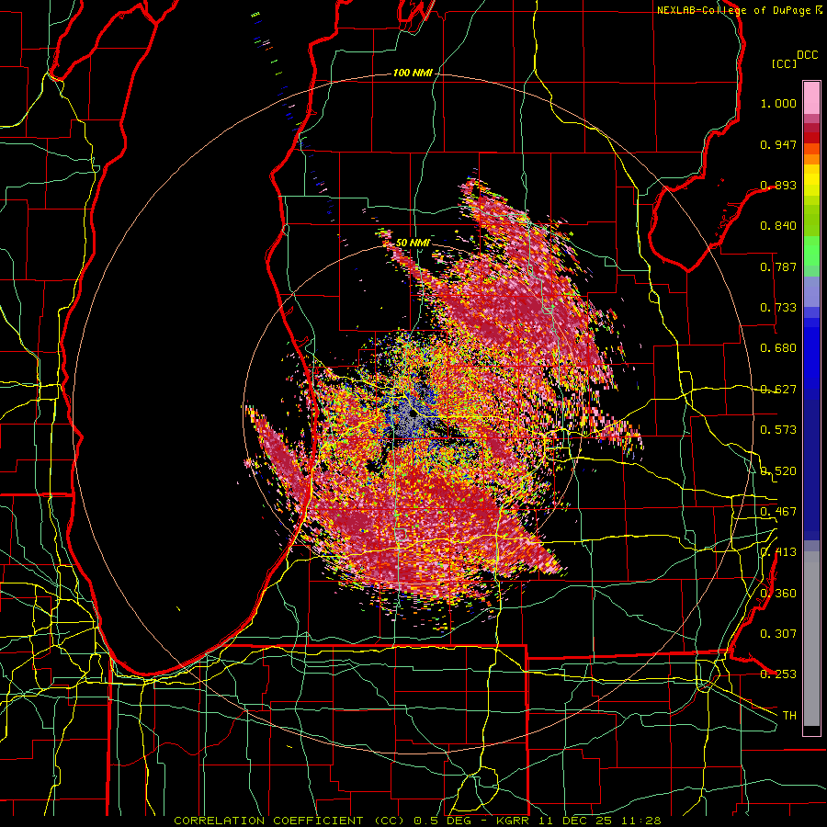Click the DCC label above the color bar
Viewport: 827px width, 827px height.
[807, 55]
